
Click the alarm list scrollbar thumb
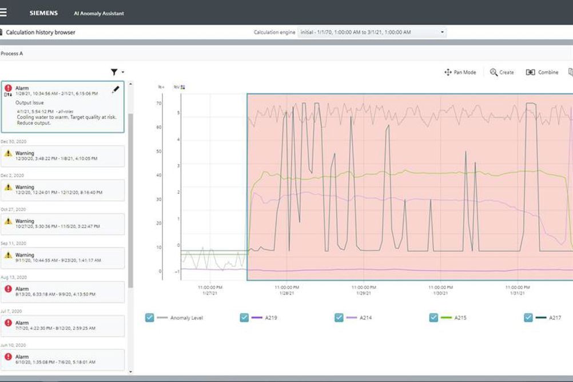click(130, 200)
